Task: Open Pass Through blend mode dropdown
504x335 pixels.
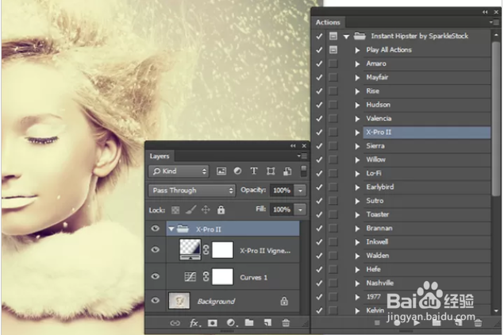Action: (x=192, y=191)
